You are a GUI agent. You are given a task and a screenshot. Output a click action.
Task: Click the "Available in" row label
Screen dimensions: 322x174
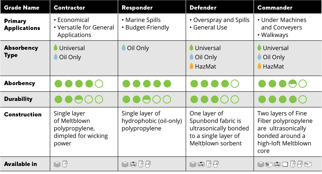[20, 164]
